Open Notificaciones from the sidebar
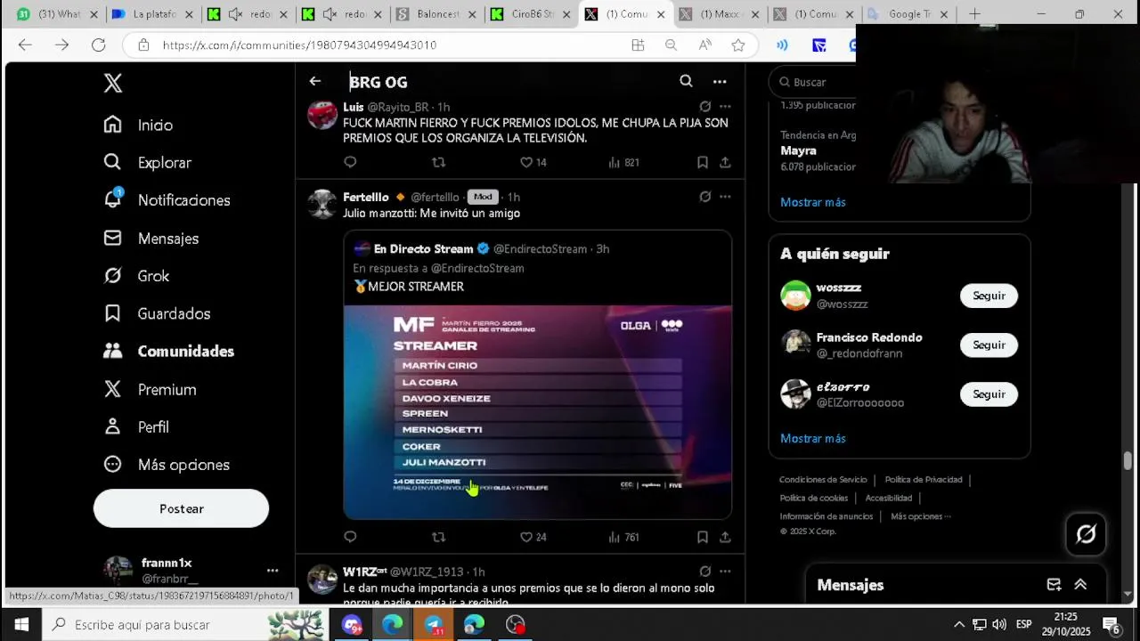The width and height of the screenshot is (1140, 641). pyautogui.click(x=167, y=200)
